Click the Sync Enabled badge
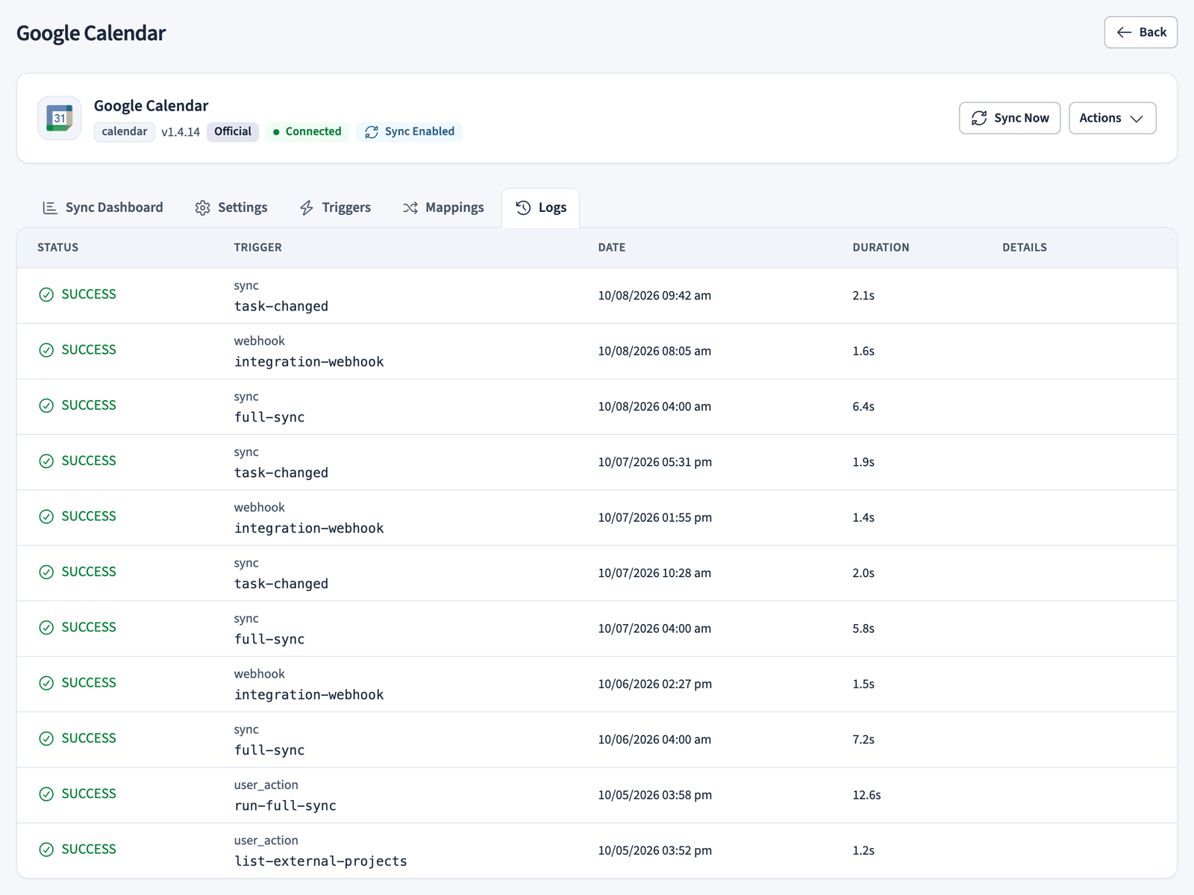This screenshot has width=1194, height=895. pos(409,132)
